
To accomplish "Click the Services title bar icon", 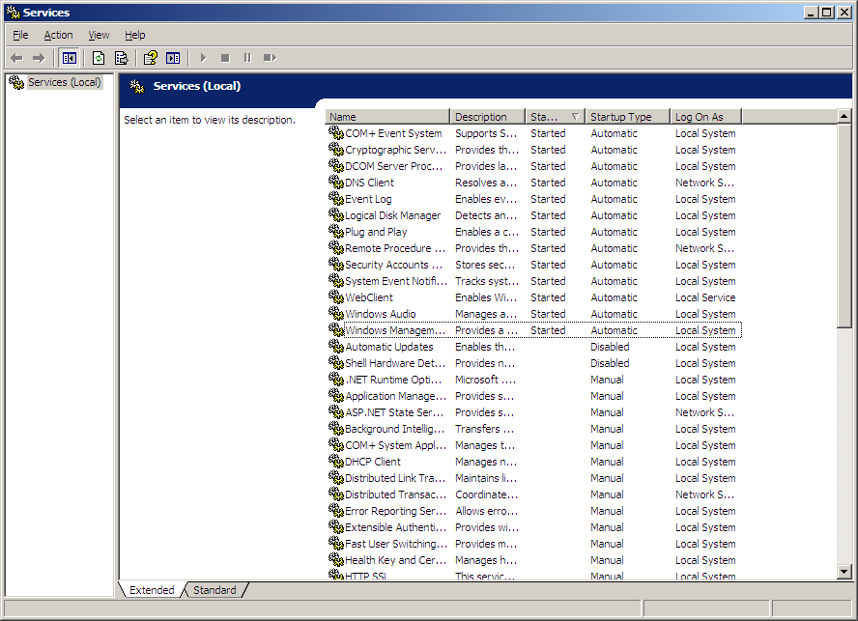I will click(14, 12).
